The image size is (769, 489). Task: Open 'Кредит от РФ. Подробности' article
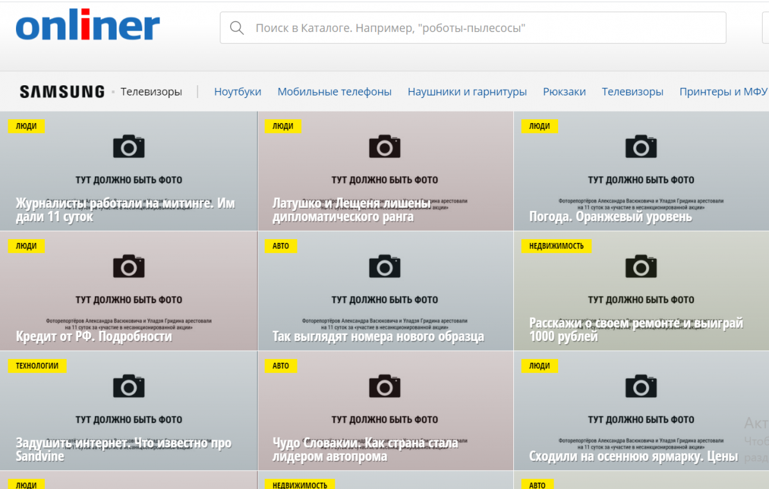click(x=94, y=336)
